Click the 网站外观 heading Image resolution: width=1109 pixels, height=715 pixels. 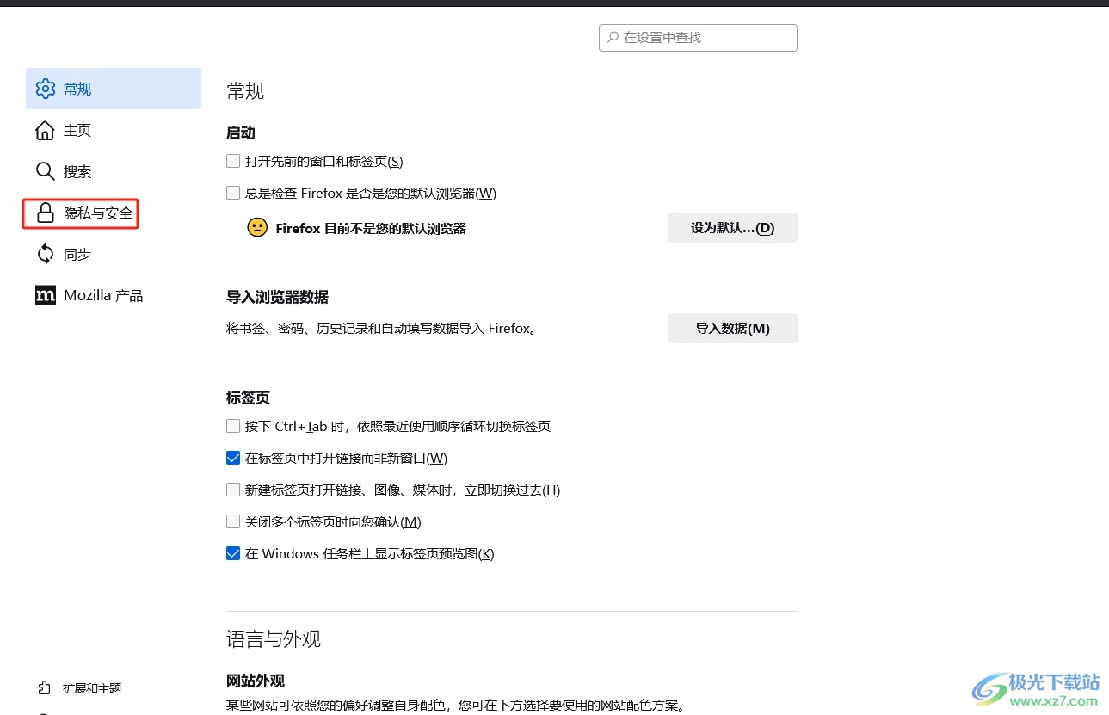256,681
